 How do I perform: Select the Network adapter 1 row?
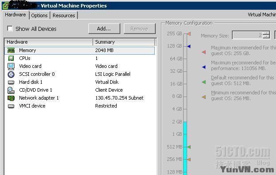(80, 98)
